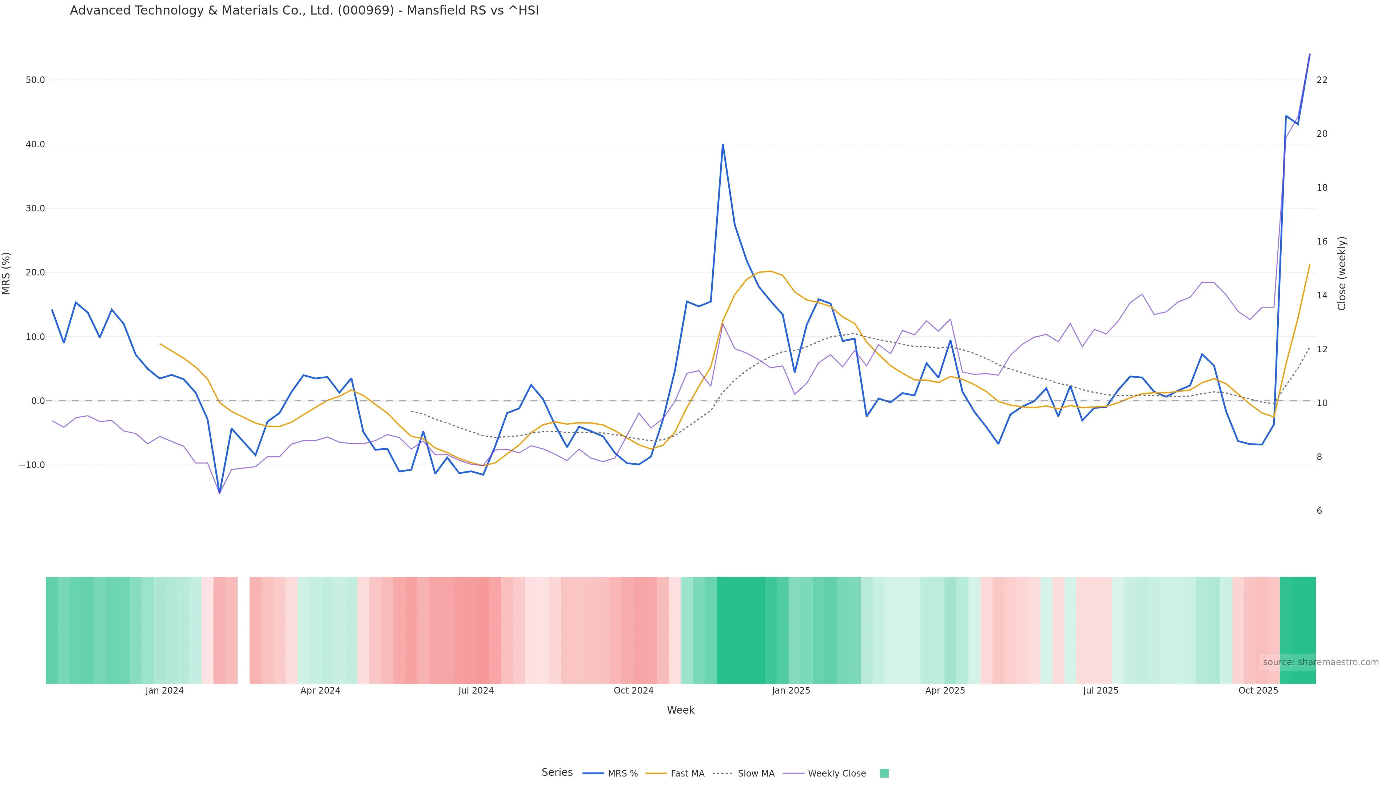Select the Oct 2024 x-axis label
The width and height of the screenshot is (1397, 786).
coord(633,691)
